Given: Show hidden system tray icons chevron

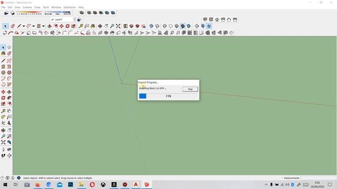Looking at the screenshot, I should point(266,184).
